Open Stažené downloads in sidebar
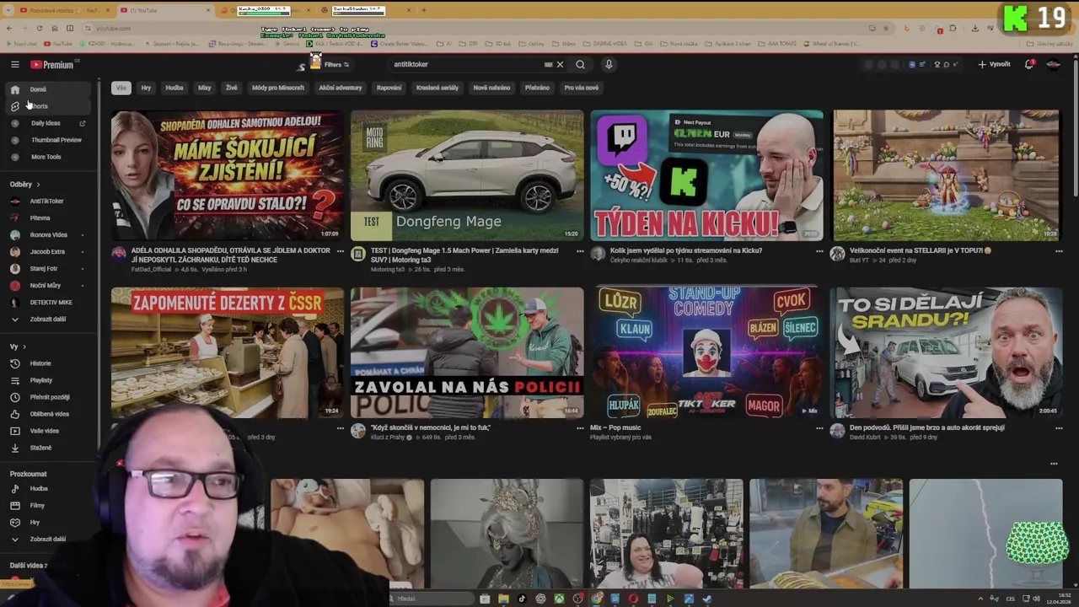1079x607 pixels. click(40, 448)
